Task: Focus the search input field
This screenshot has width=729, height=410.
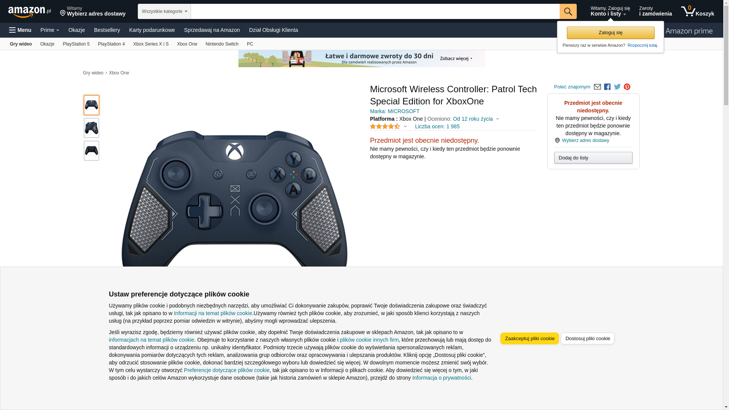Action: [375, 11]
